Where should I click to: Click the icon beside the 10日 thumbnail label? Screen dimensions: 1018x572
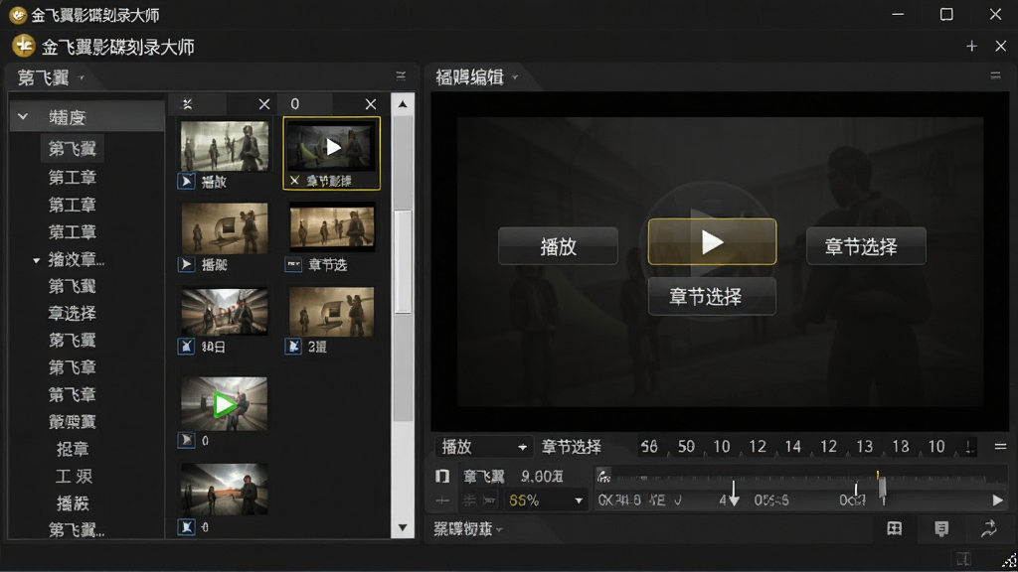[186, 347]
